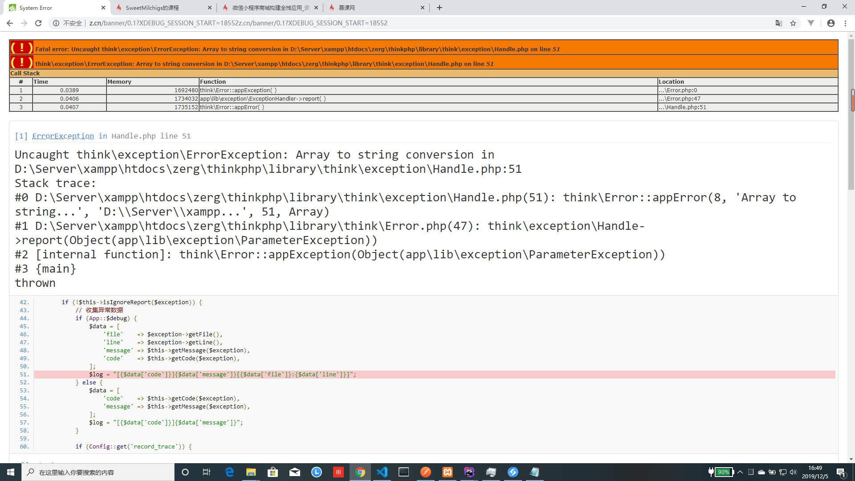855x481 pixels.
Task: Open the volume tray icon
Action: click(793, 472)
